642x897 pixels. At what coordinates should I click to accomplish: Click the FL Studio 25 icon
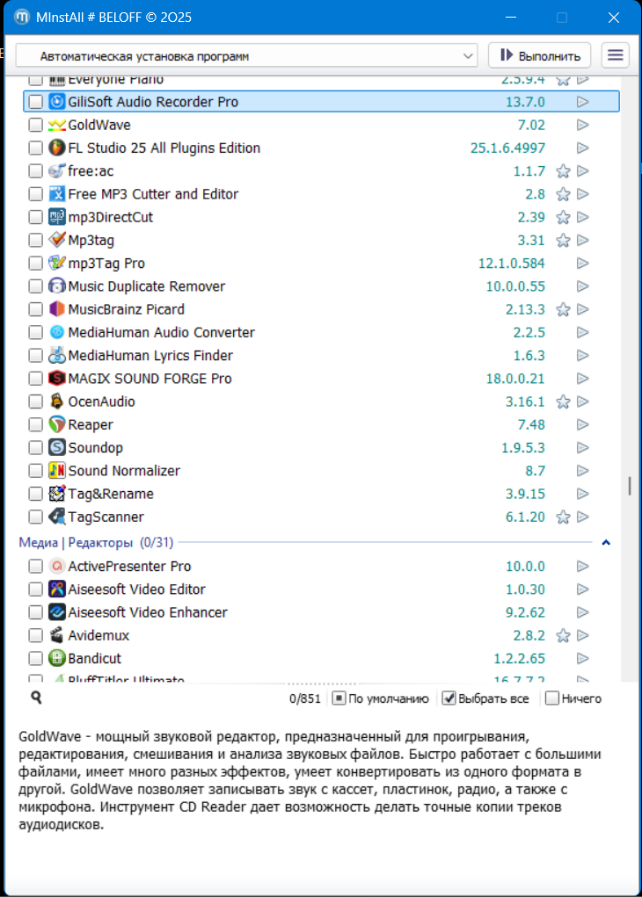57,148
